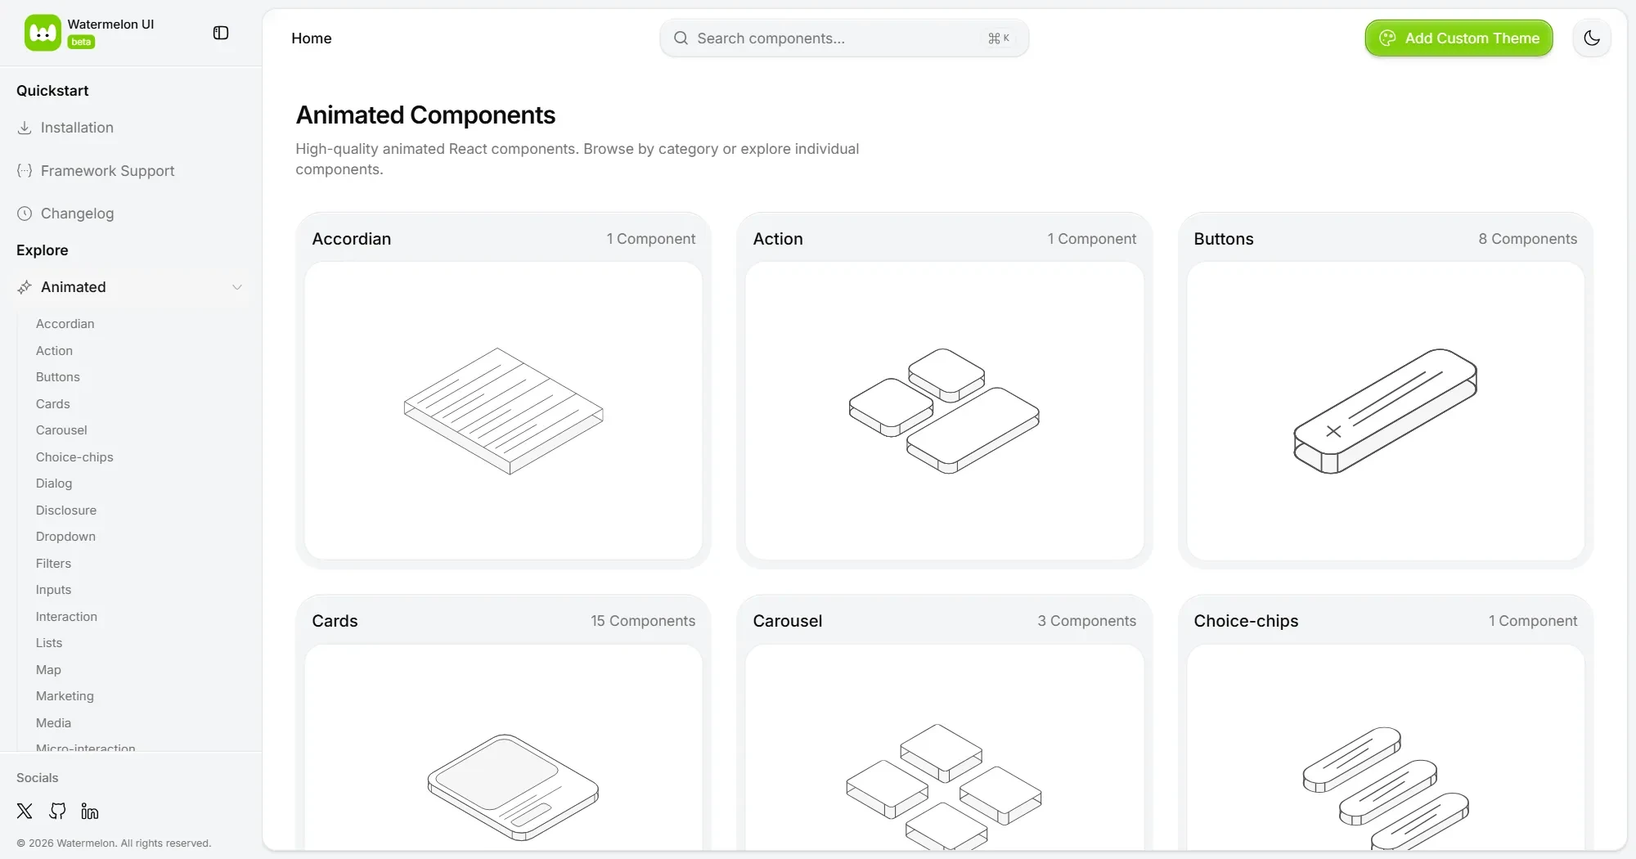This screenshot has width=1636, height=859.
Task: Click the palette icon on Add Custom Theme
Action: click(1387, 38)
